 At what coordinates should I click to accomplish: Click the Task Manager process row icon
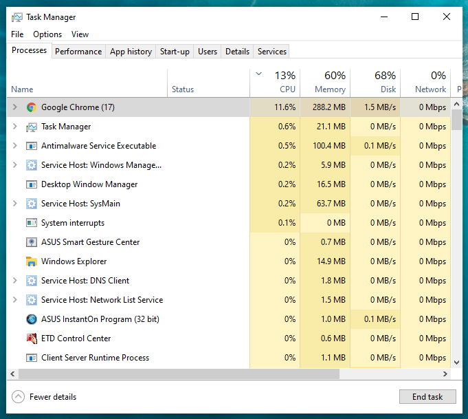pos(32,127)
